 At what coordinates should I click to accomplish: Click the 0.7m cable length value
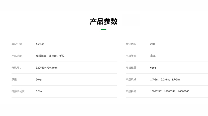click(39, 92)
